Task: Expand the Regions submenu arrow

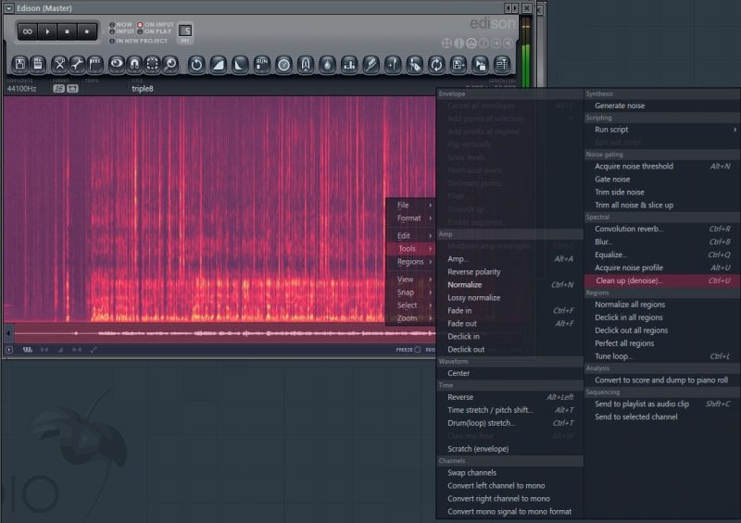Action: [431, 262]
